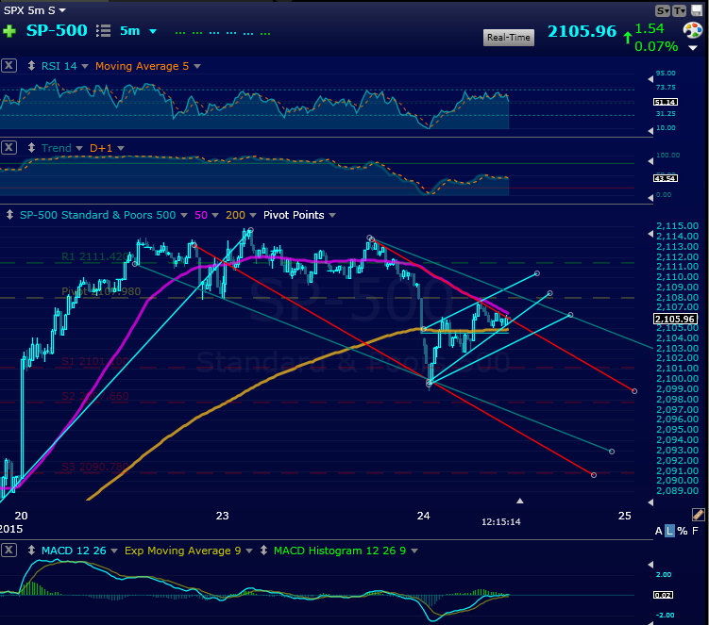
Task: Click the price scale top arrow marker
Action: pos(650,234)
